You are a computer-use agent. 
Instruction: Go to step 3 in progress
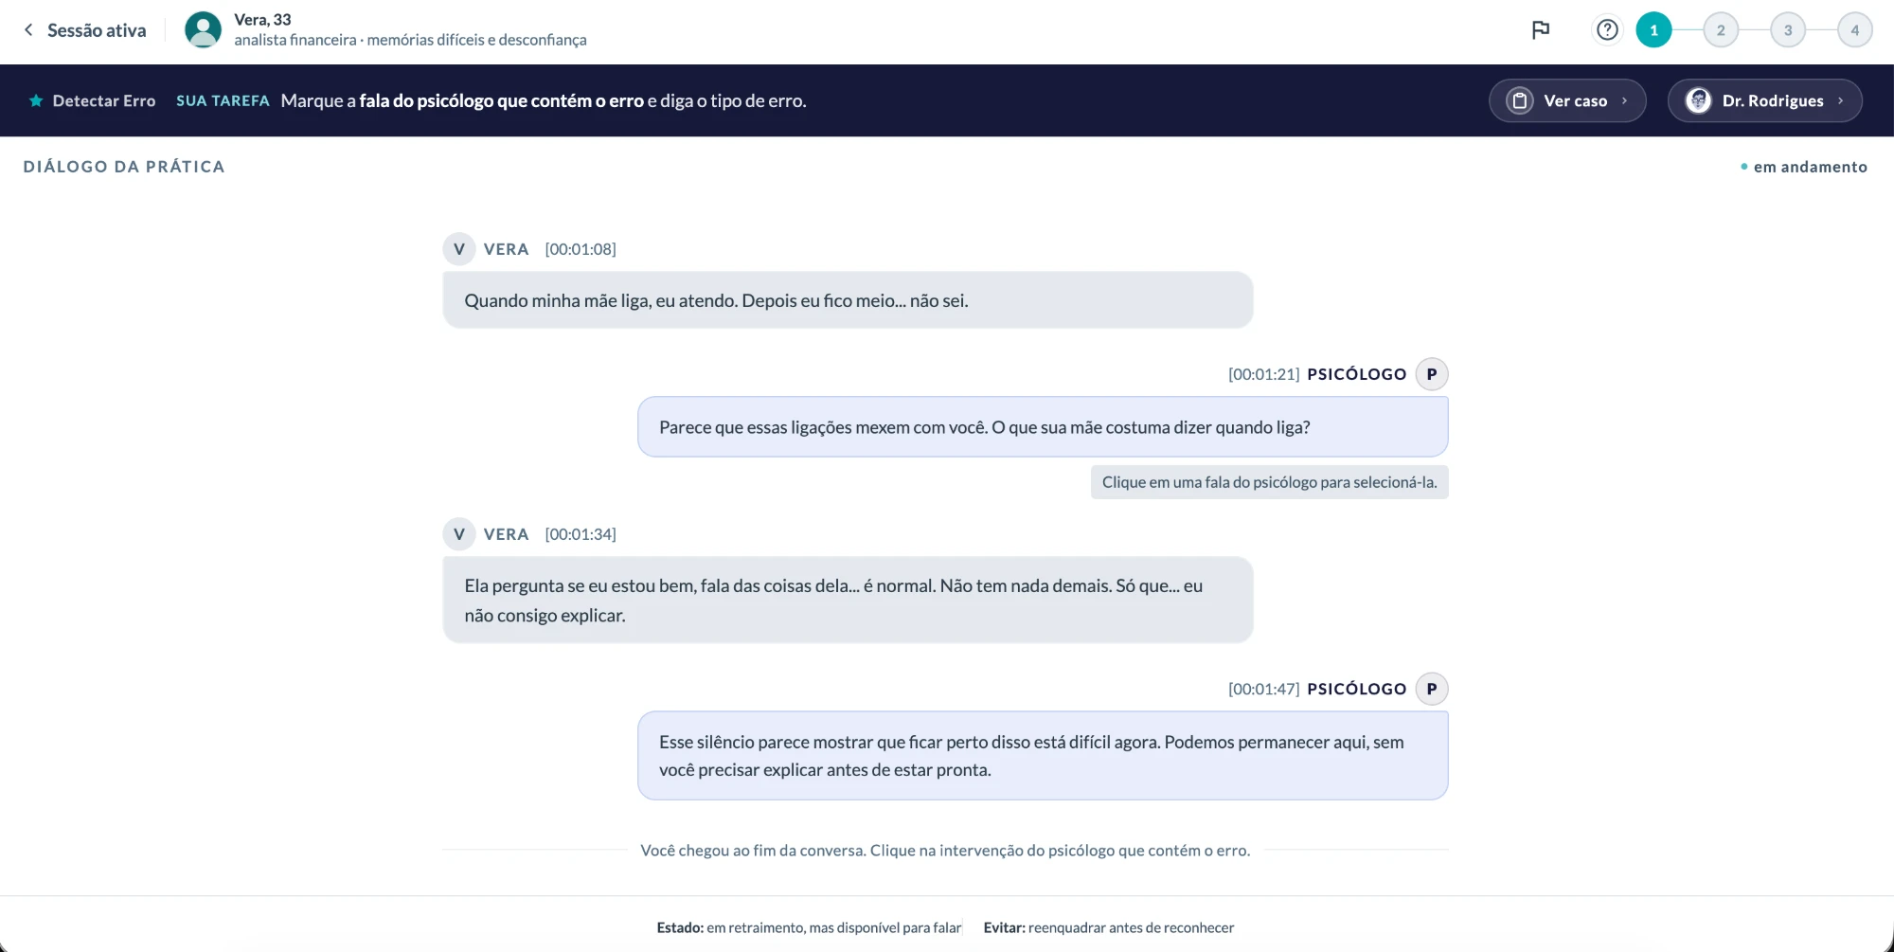(x=1788, y=30)
